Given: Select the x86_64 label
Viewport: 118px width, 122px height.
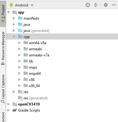Looking at the screenshot, I should 34,86.
